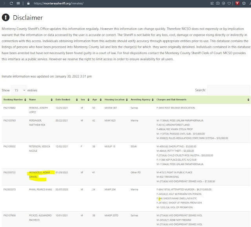Click arresting agency Other PD

pos(136,172)
